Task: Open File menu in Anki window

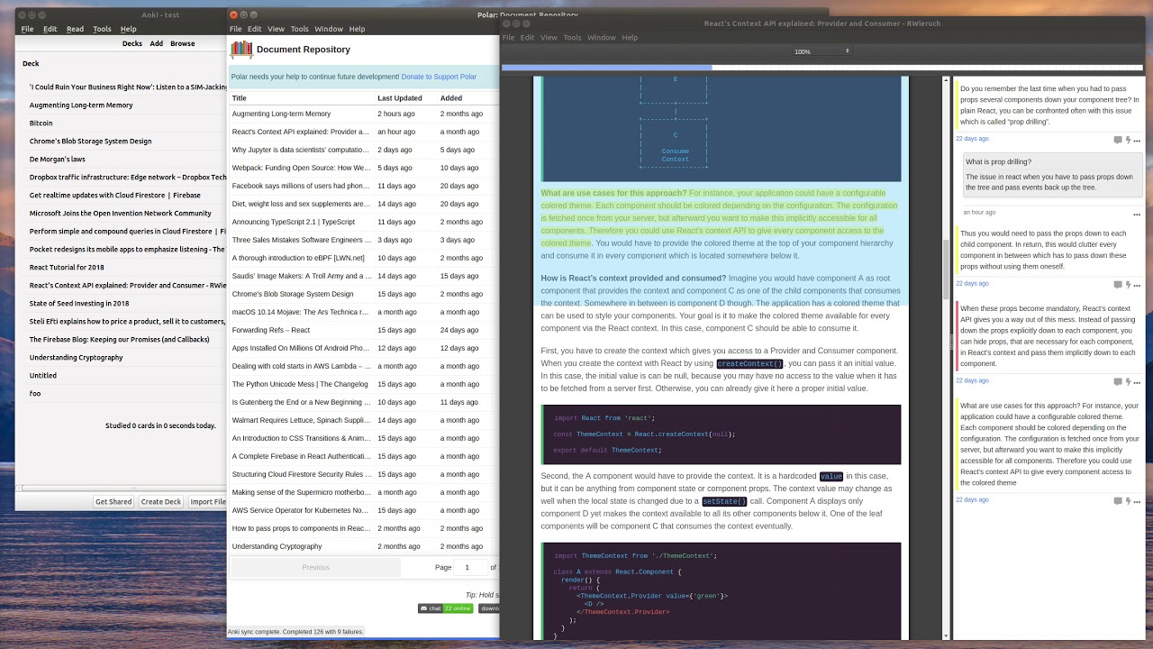Action: 27,29
